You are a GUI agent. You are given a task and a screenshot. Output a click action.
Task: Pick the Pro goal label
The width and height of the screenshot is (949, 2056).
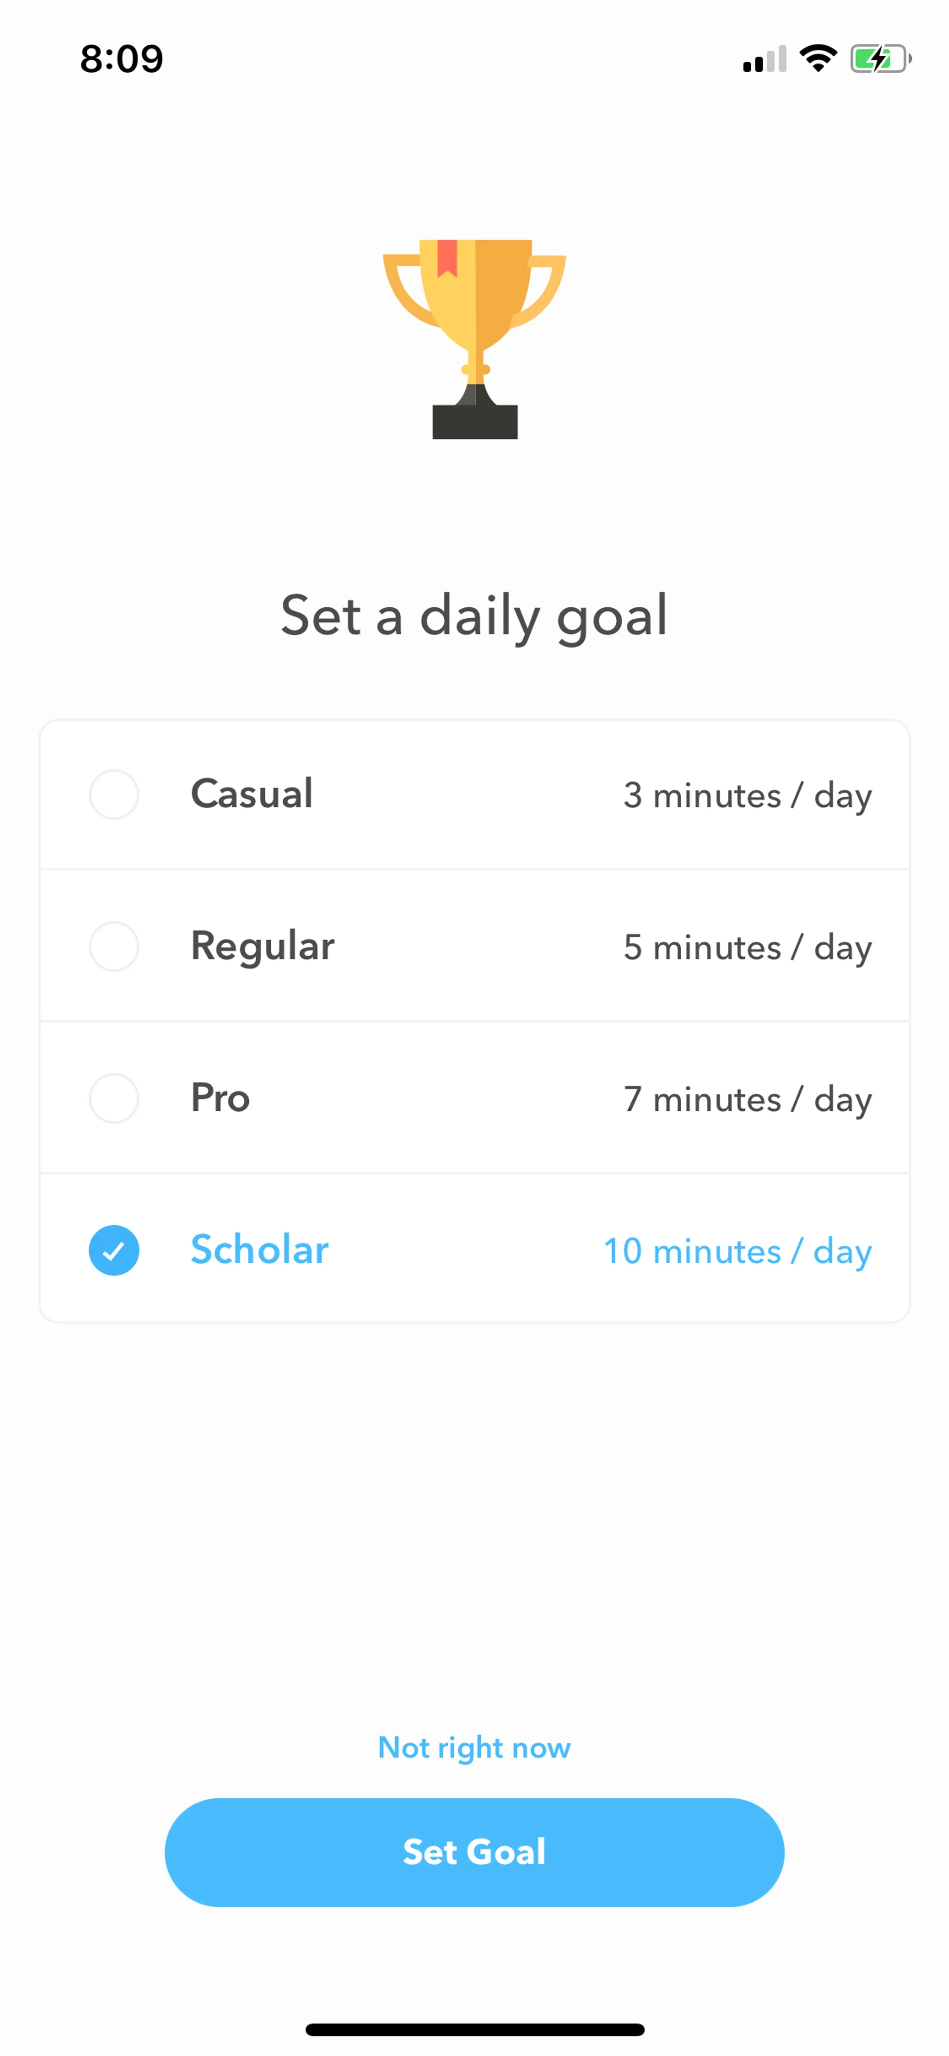coord(220,1098)
